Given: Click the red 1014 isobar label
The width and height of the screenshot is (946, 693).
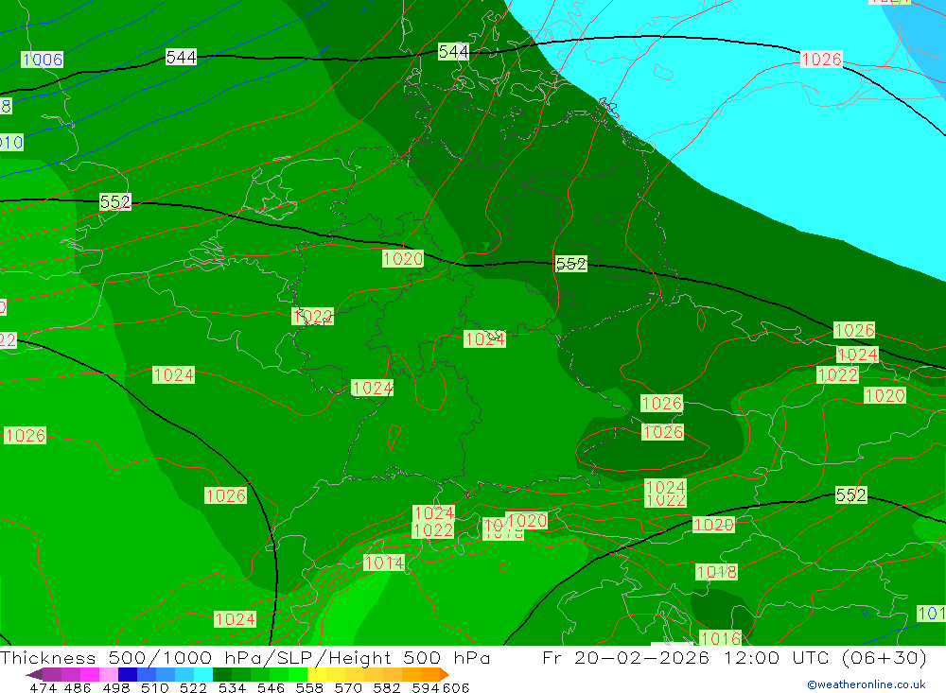Looking at the screenshot, I should pos(384,563).
